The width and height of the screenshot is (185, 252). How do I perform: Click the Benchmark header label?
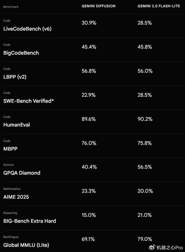11,7
